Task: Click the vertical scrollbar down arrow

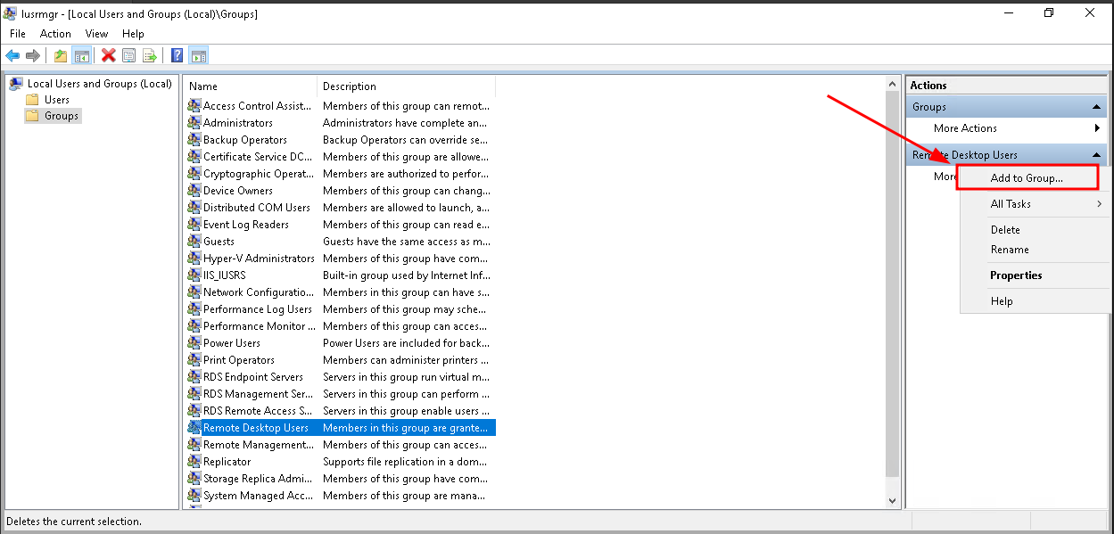Action: tap(893, 501)
